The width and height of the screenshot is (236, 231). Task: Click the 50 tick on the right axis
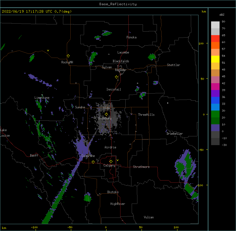tap(202, 79)
